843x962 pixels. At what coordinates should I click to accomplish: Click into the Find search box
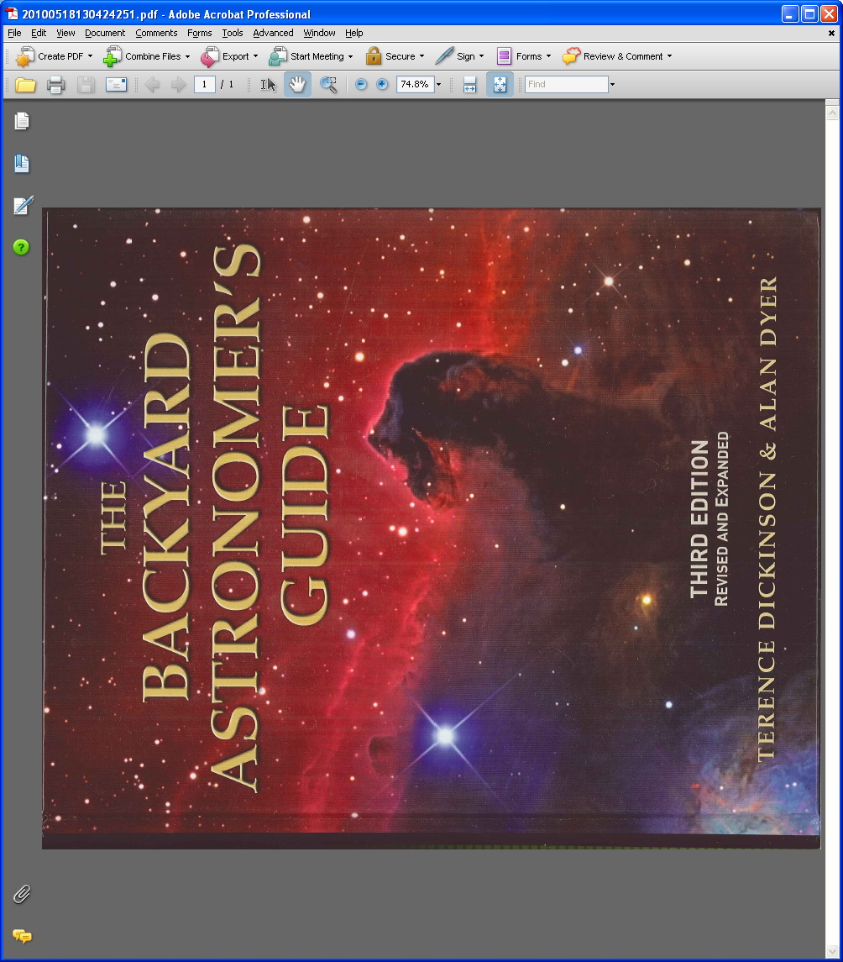567,85
